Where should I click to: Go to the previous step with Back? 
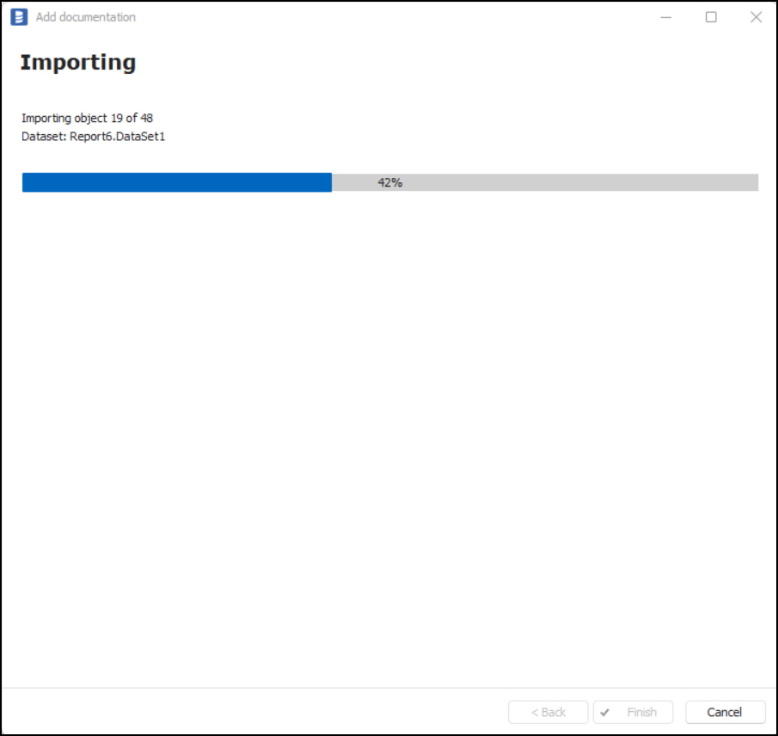click(x=548, y=712)
